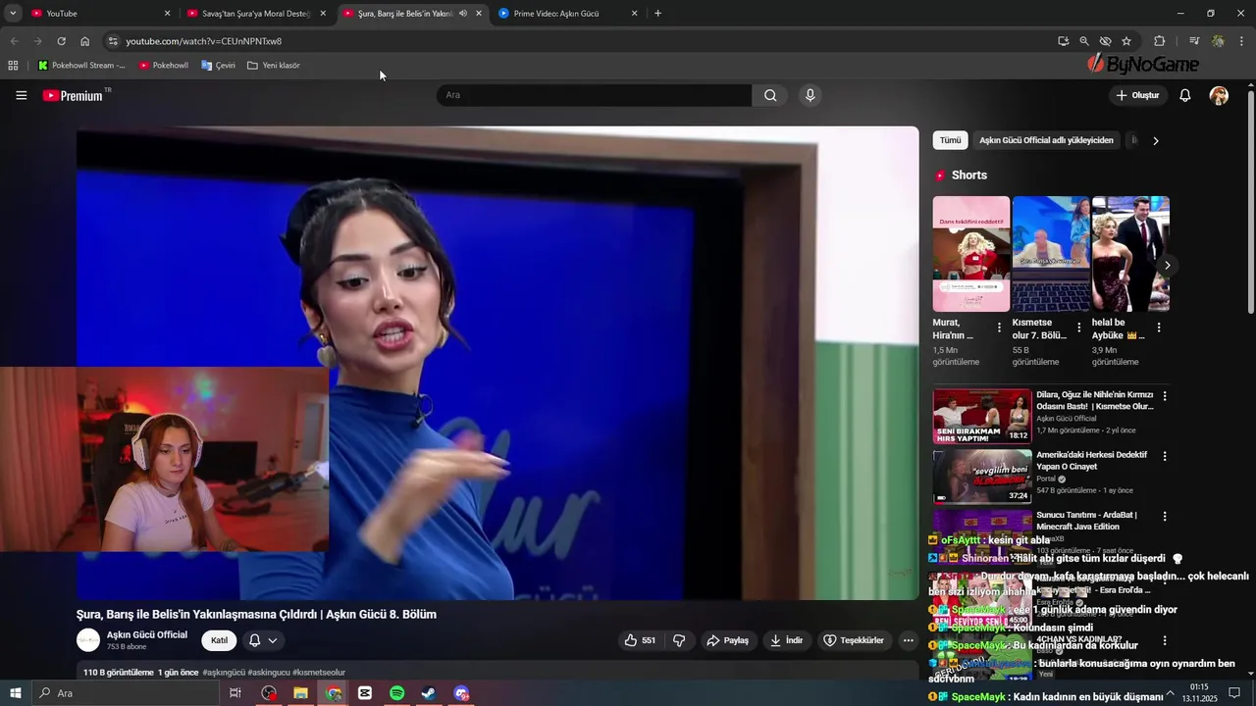Bookmark this page with the star
Image resolution: width=1256 pixels, height=706 pixels.
point(1126,41)
